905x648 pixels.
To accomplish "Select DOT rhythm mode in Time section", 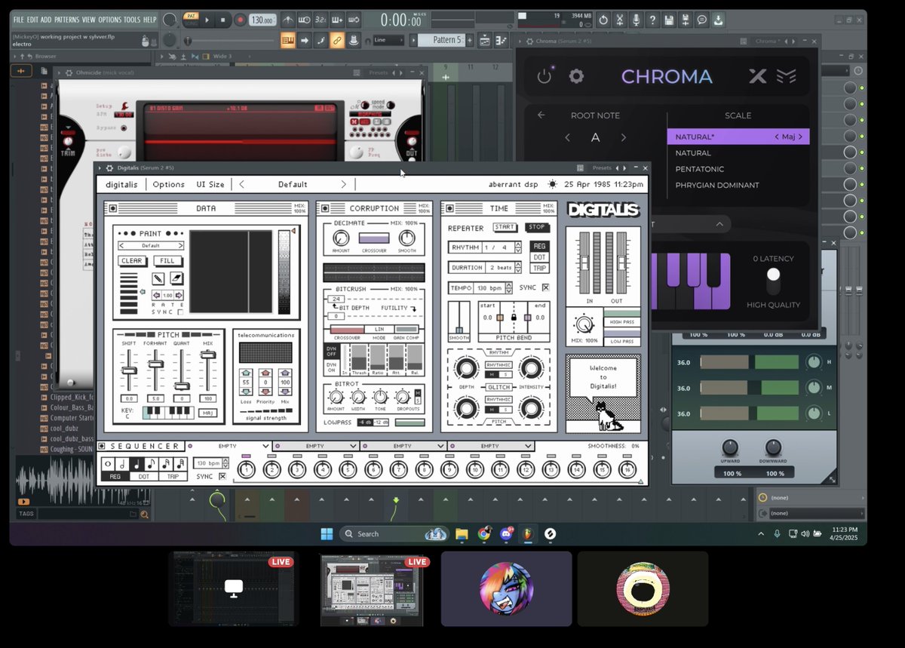I will [x=539, y=257].
